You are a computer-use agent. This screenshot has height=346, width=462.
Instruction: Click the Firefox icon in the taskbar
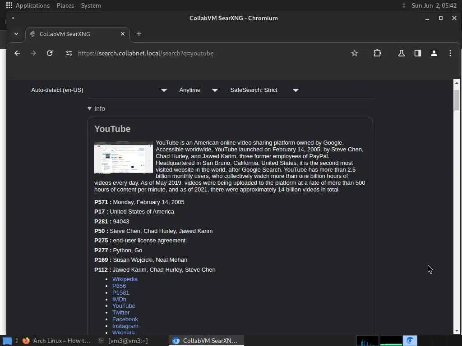coord(26,341)
